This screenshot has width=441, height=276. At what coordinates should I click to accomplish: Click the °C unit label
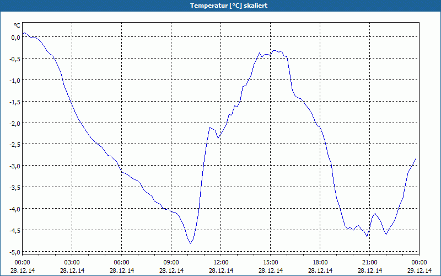click(x=17, y=25)
